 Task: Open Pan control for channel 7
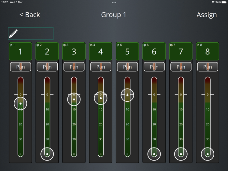click(x=181, y=67)
